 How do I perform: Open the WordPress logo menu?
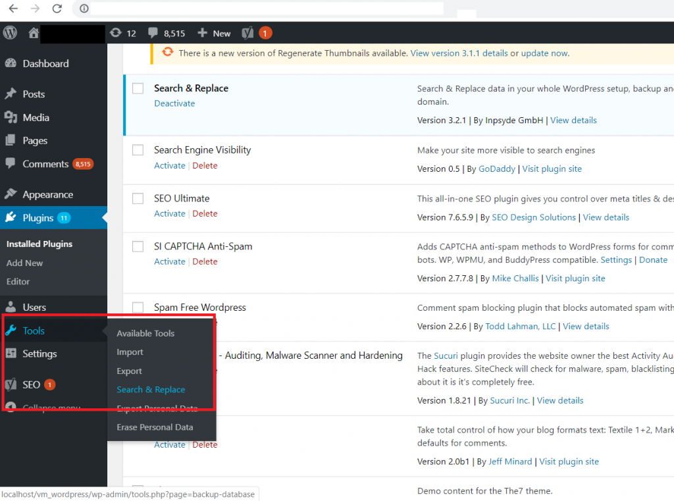[x=10, y=33]
